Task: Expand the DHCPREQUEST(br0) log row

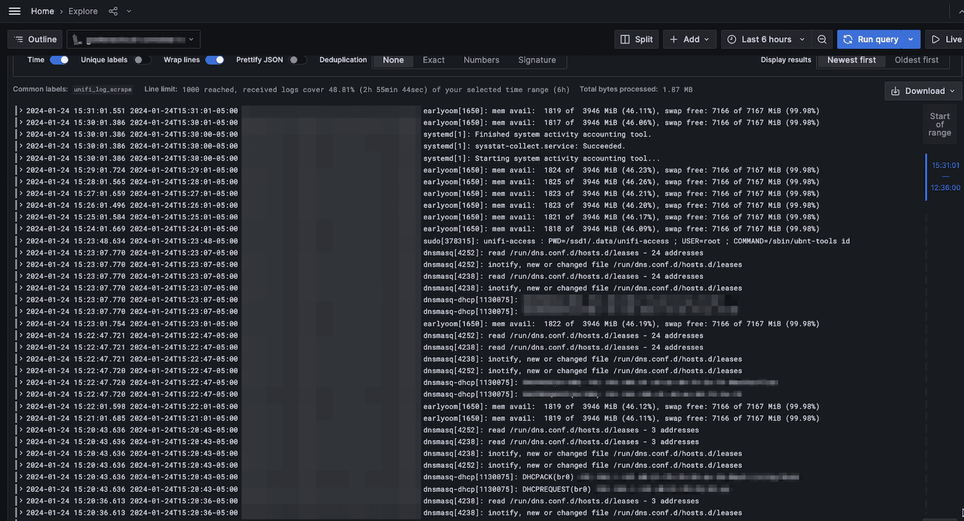Action: (x=21, y=489)
